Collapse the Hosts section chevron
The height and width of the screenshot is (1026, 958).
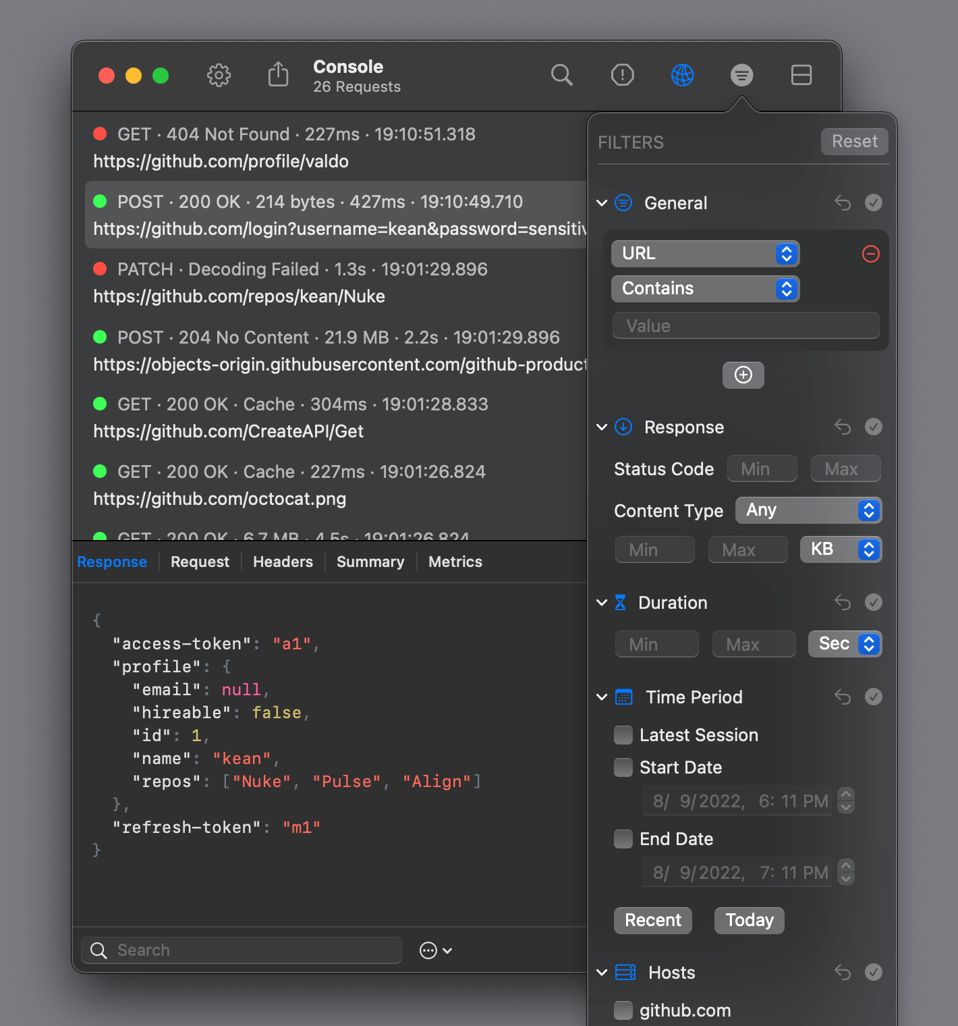602,972
